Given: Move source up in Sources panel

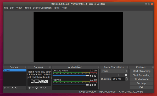Looking at the screenshot, I should point(41,88).
